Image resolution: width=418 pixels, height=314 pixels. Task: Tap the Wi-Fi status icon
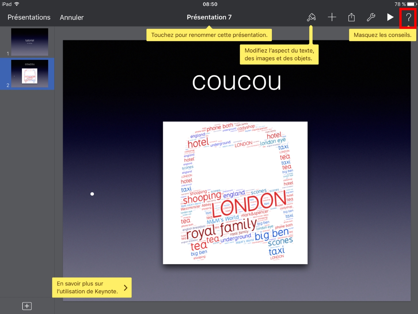tap(17, 4)
